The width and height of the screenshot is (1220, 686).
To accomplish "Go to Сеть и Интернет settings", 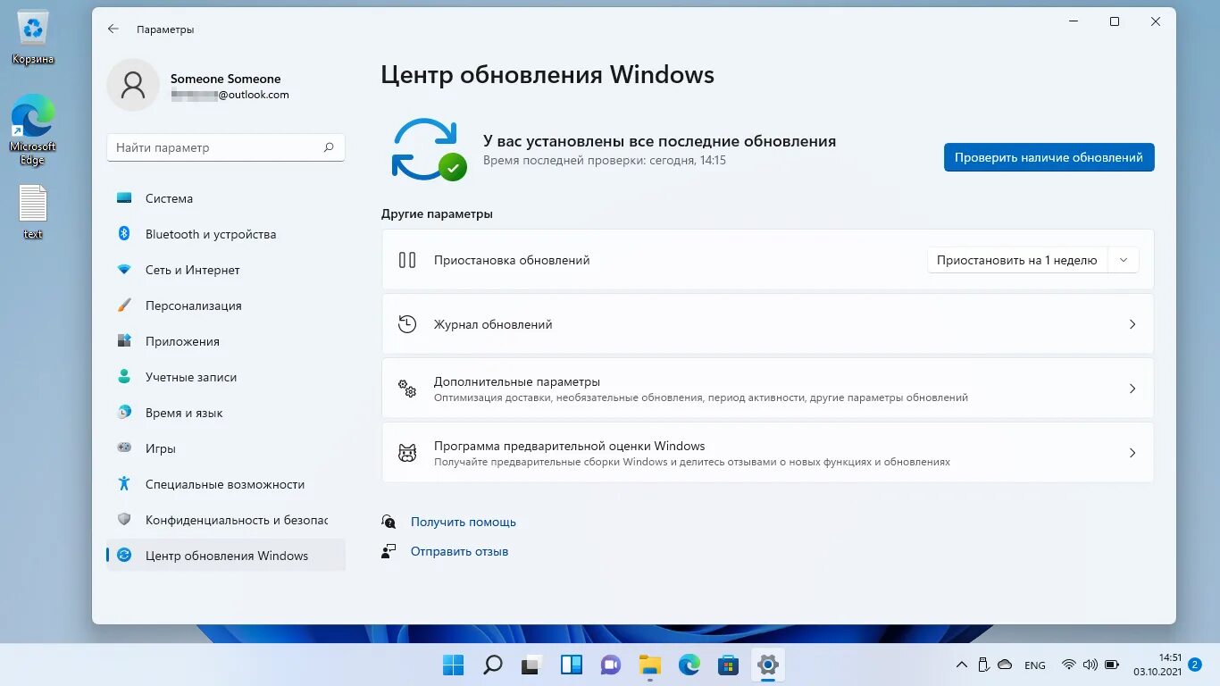I will 225,270.
